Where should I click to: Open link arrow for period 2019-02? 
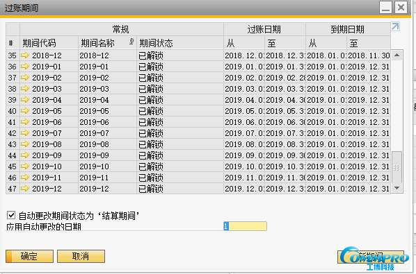[x=25, y=78]
